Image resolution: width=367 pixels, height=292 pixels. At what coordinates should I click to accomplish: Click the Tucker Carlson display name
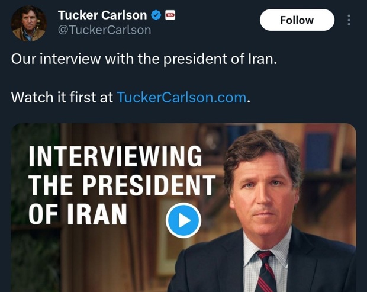click(x=102, y=15)
